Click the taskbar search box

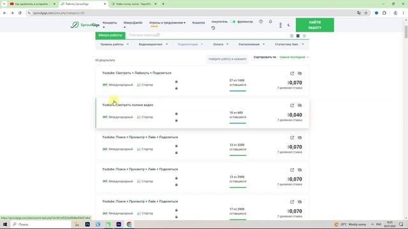pyautogui.click(x=41, y=225)
